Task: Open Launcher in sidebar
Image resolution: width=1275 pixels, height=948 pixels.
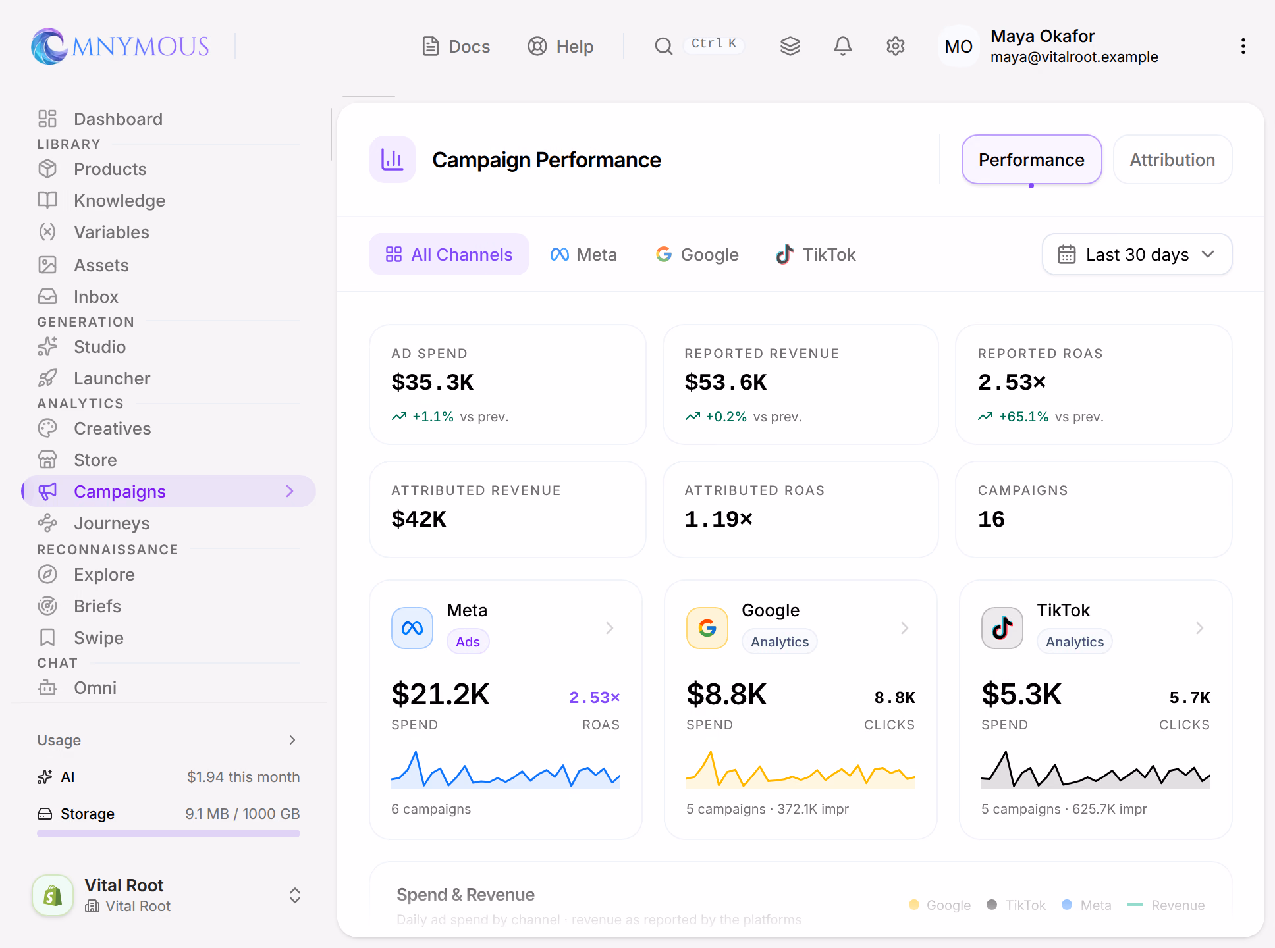Action: click(169, 378)
